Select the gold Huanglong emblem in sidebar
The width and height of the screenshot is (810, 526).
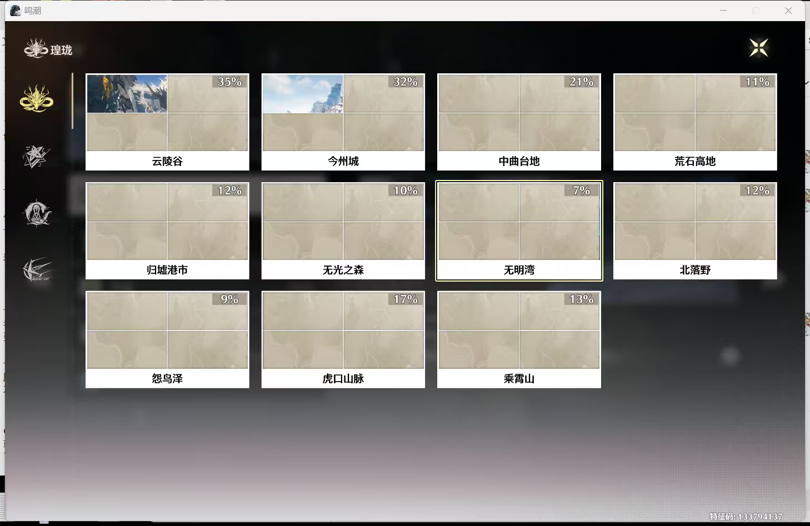tap(37, 99)
